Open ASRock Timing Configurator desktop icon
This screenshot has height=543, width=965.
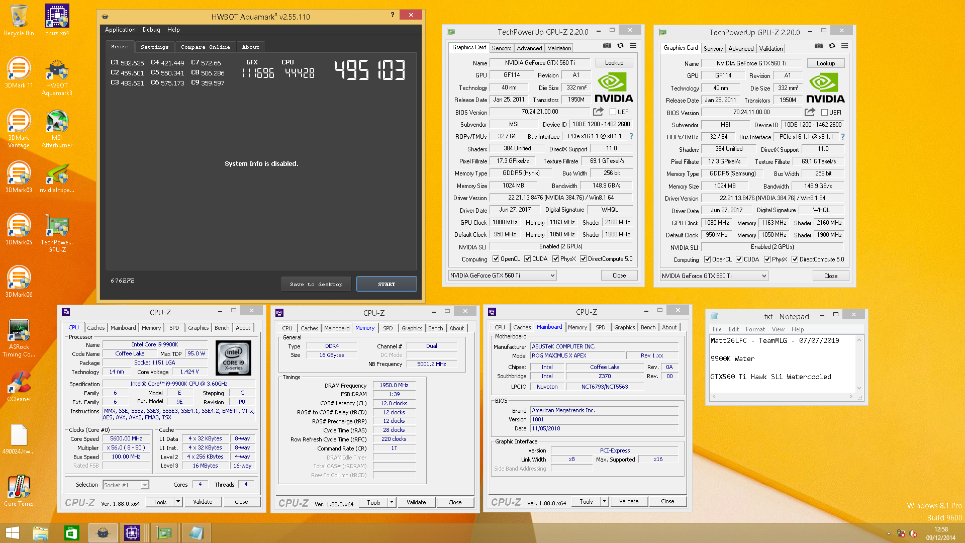19,337
